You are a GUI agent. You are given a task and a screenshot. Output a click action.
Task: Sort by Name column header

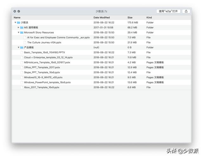[x=17, y=17]
